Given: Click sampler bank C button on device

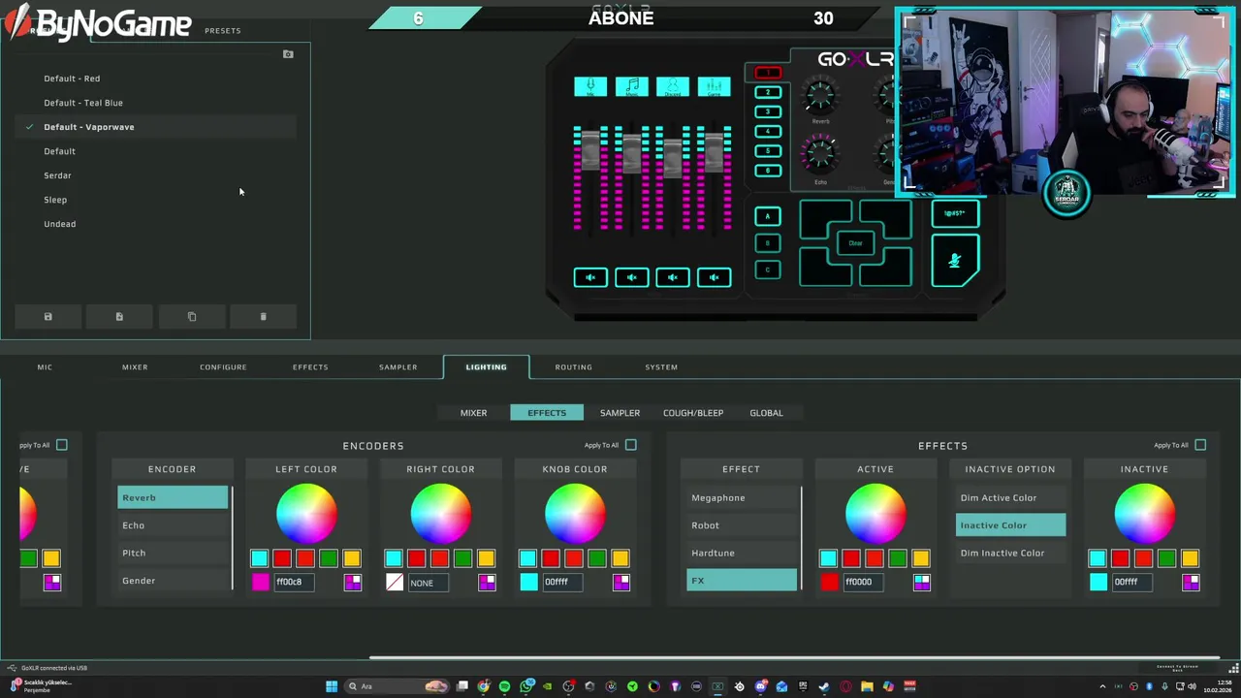Looking at the screenshot, I should point(767,270).
